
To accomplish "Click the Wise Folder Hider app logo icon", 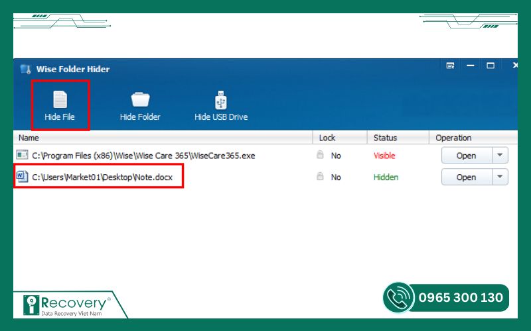I will 25,69.
